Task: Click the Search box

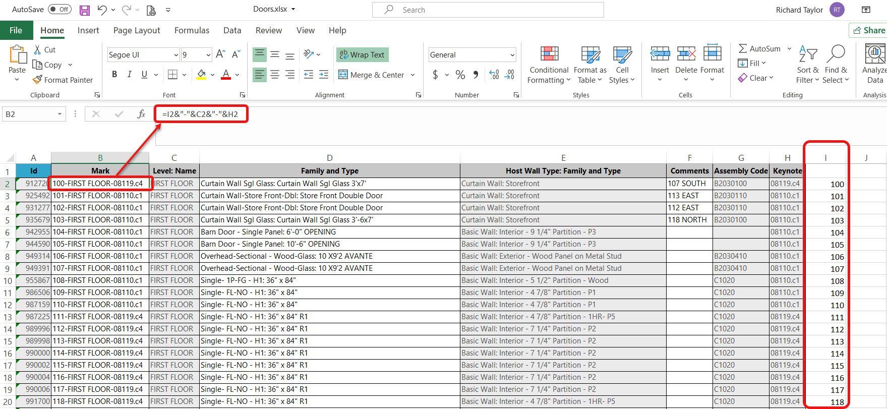Action: click(488, 10)
